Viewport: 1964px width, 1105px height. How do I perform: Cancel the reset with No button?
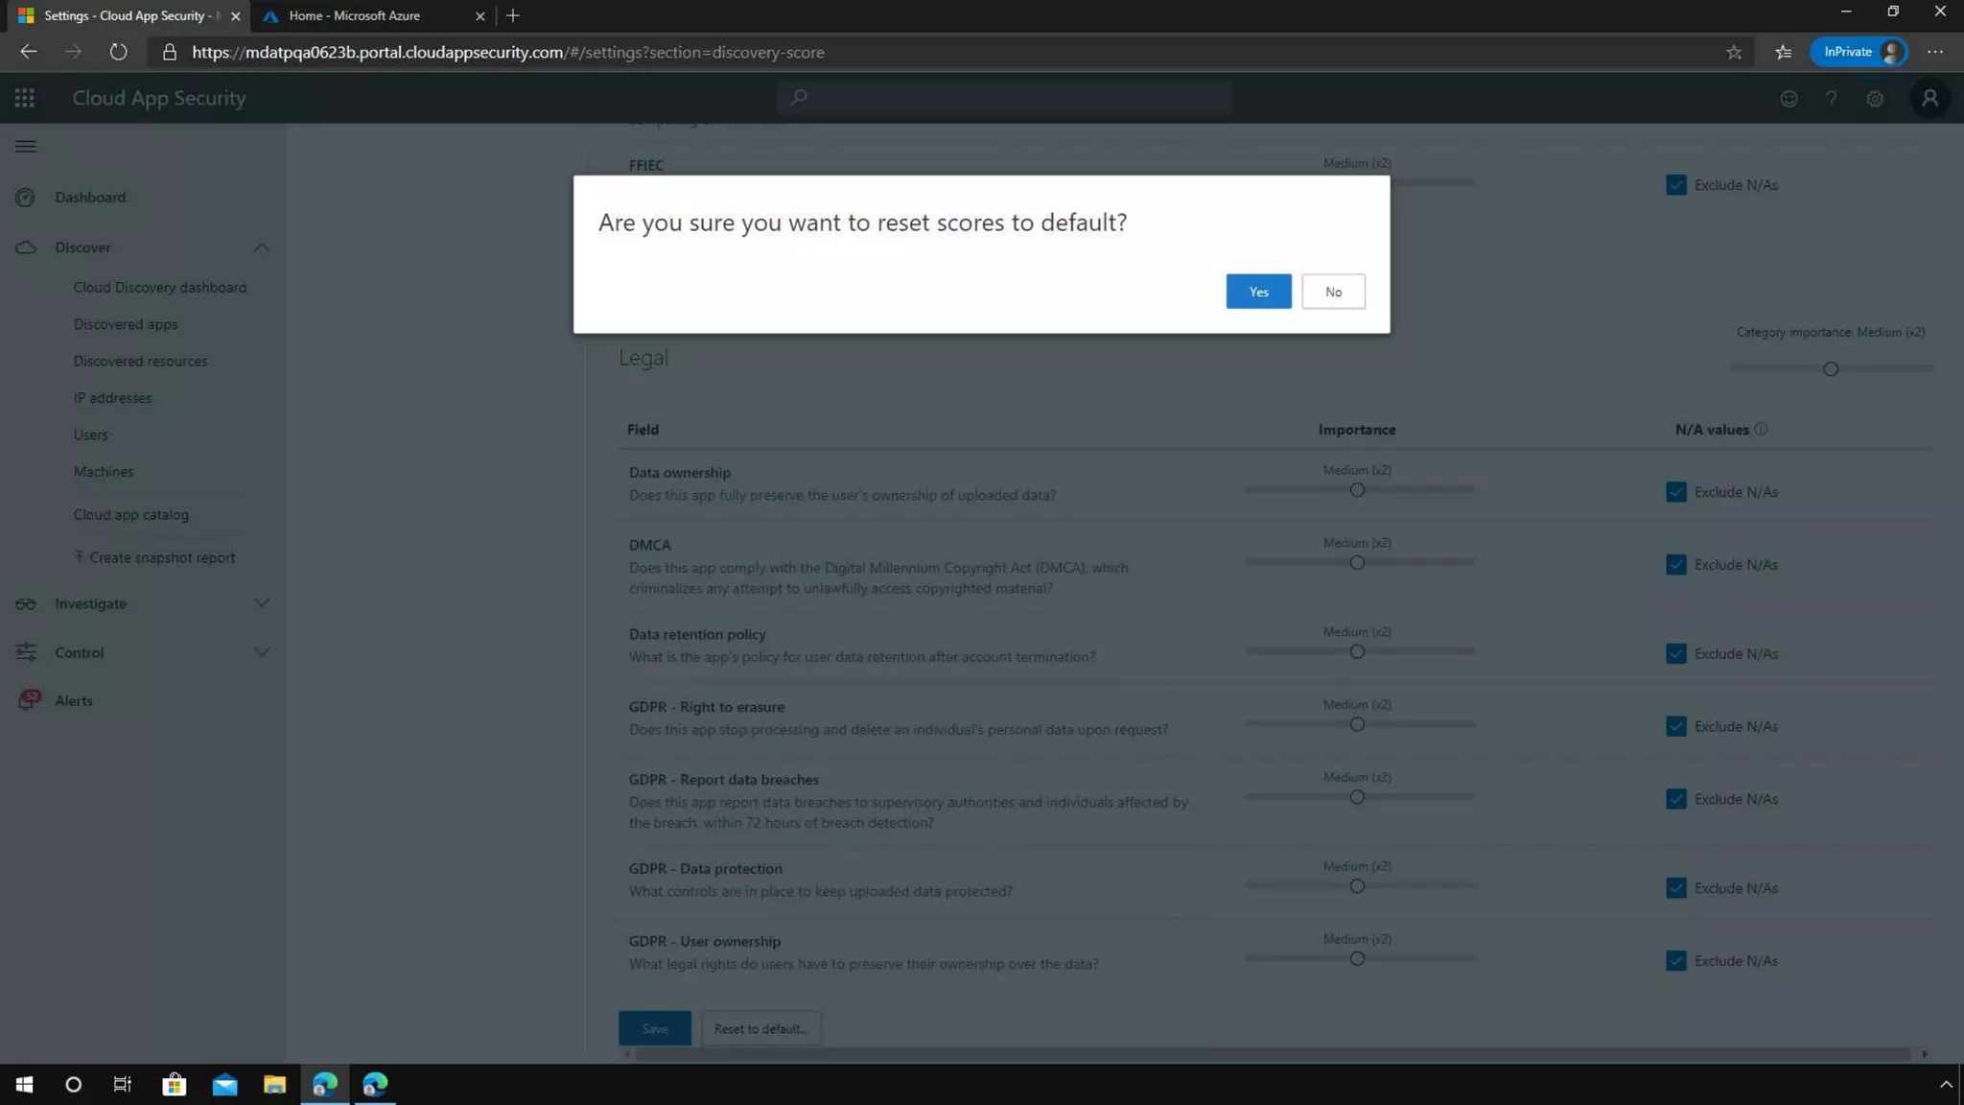click(1333, 292)
